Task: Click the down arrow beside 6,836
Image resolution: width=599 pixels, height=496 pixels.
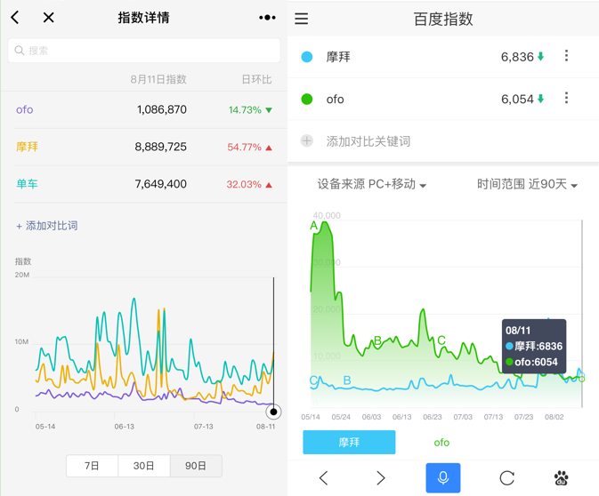Action: pyautogui.click(x=540, y=57)
